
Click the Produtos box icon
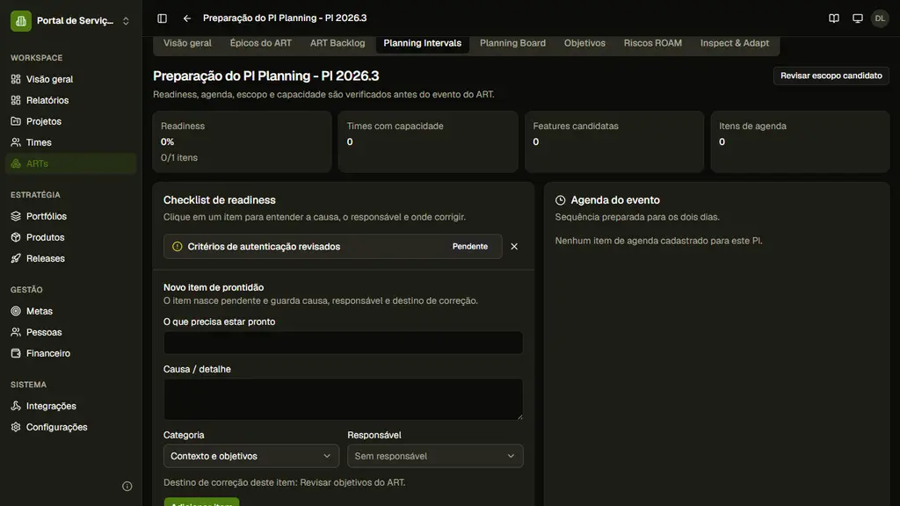click(x=16, y=237)
